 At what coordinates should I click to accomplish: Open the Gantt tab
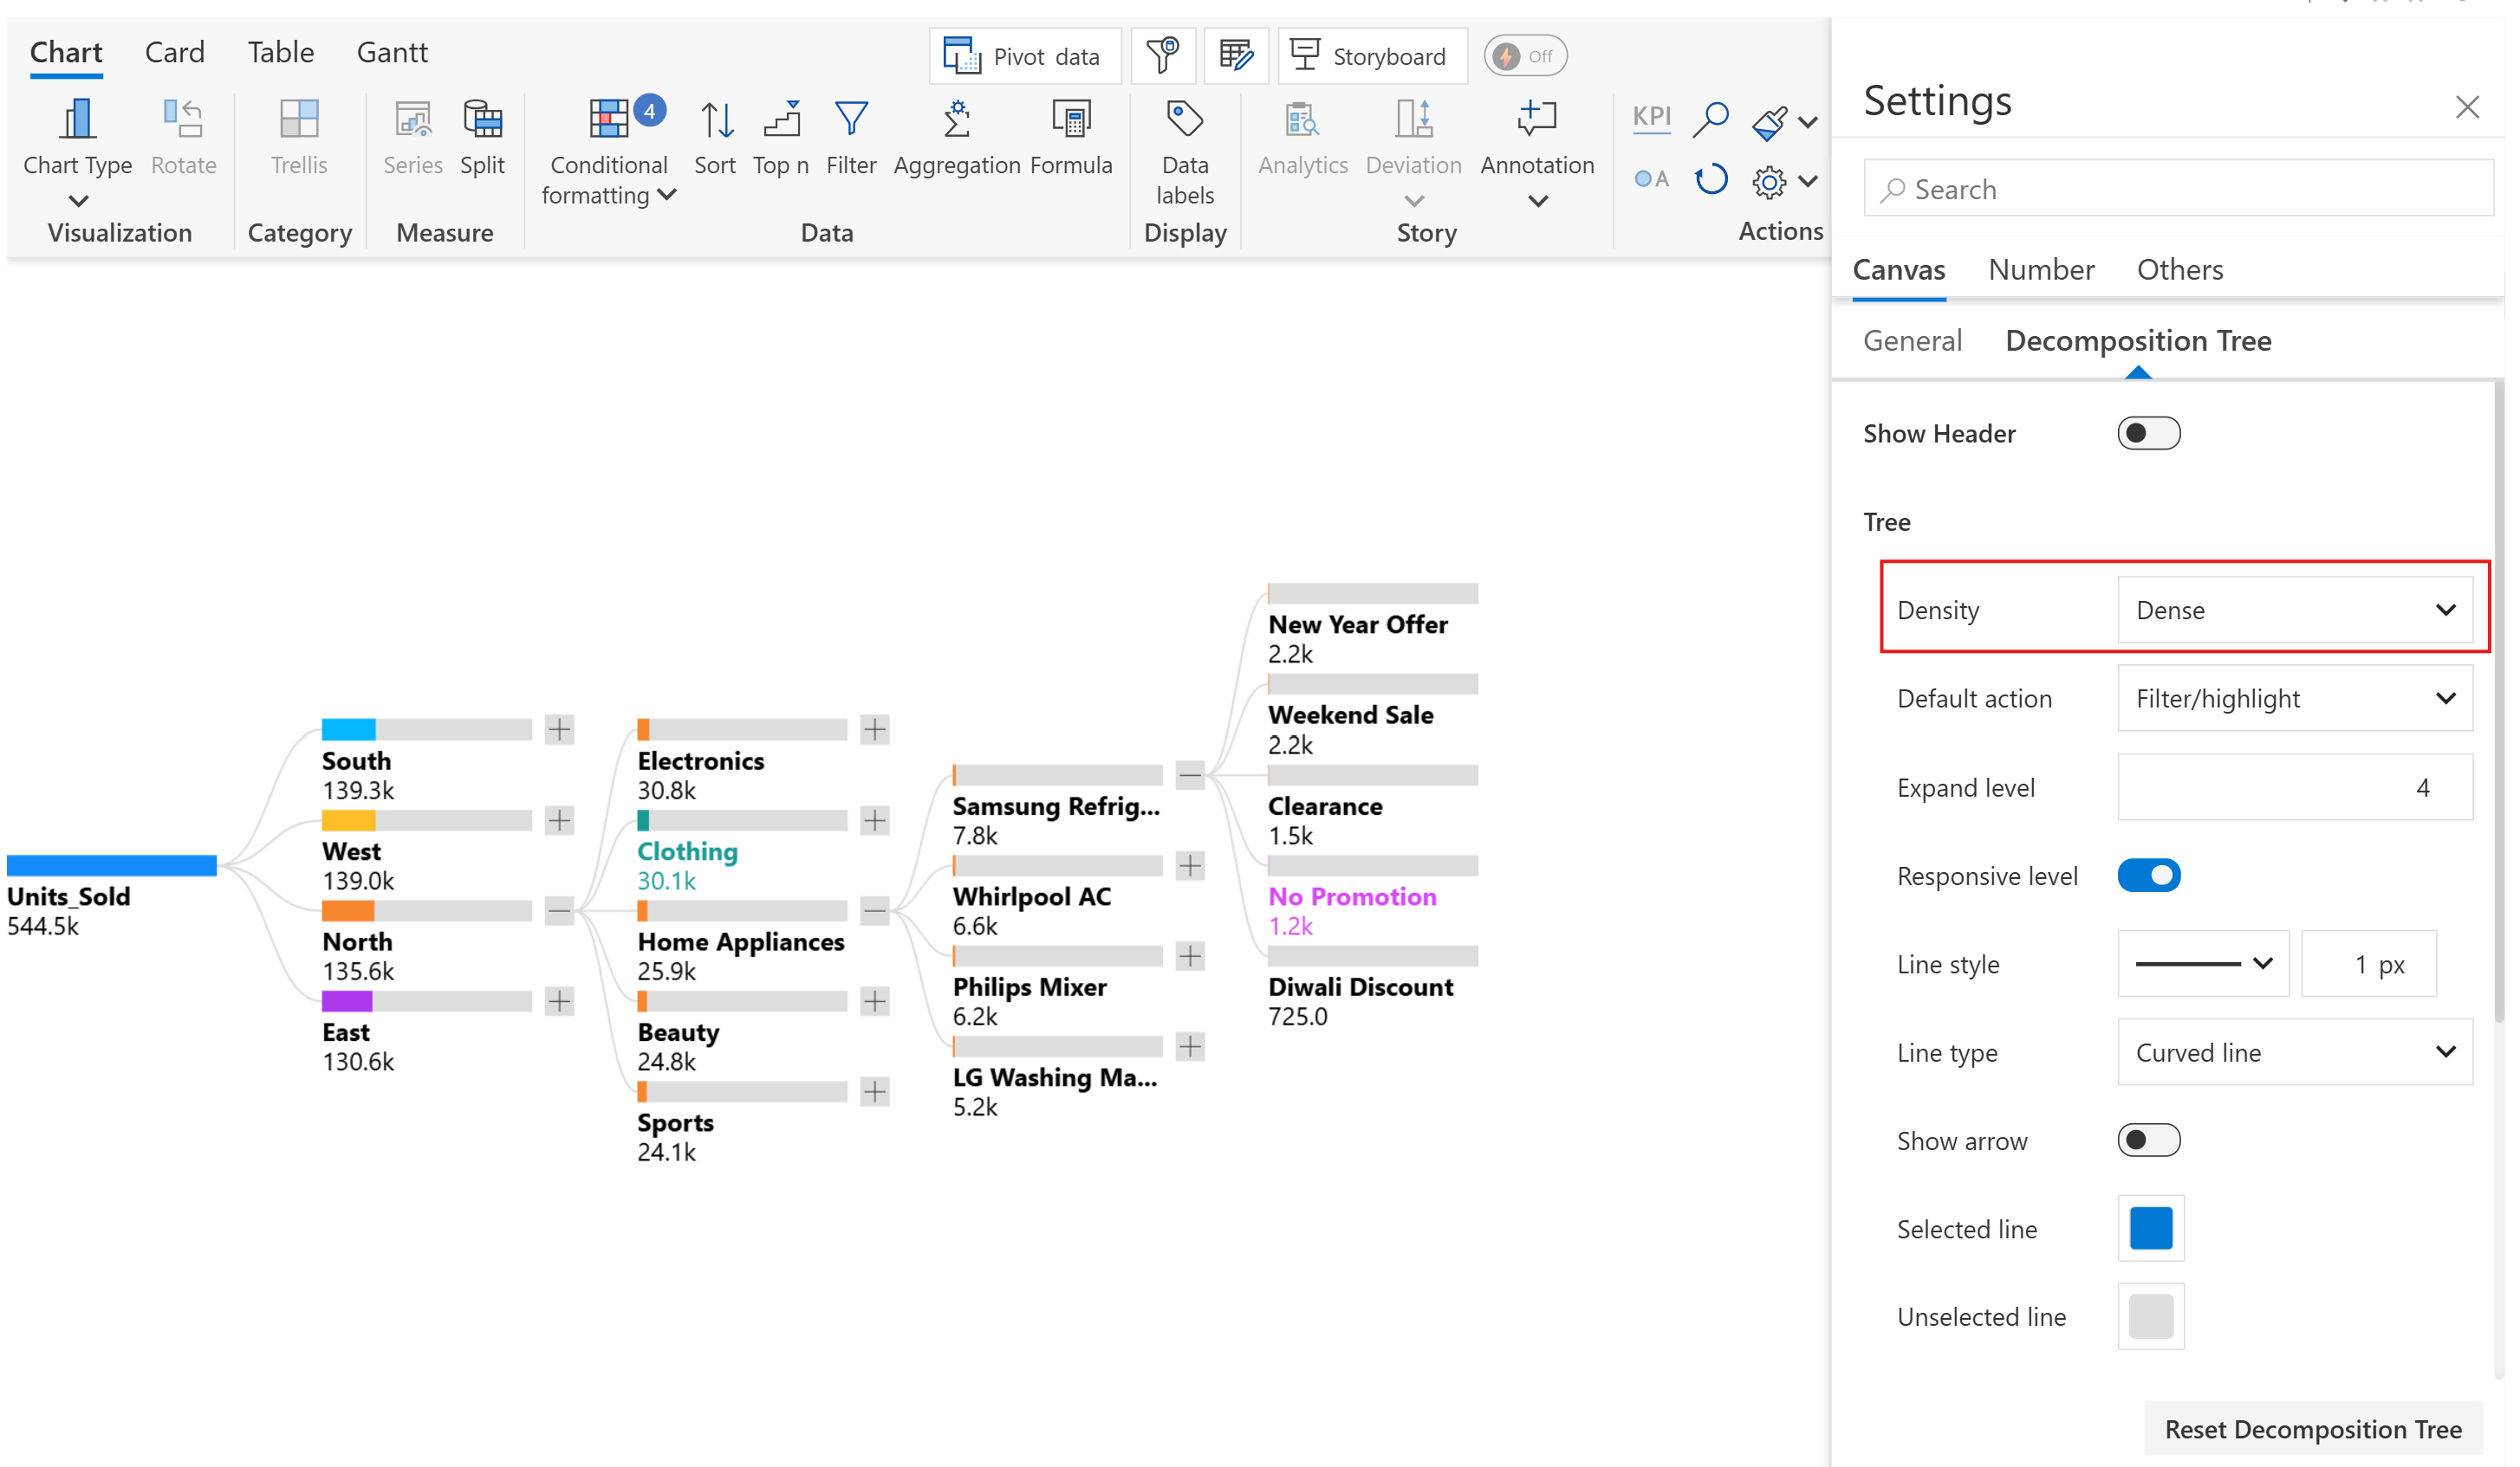[x=392, y=52]
